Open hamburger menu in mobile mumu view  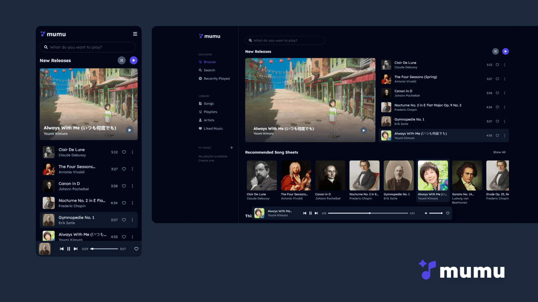[135, 34]
